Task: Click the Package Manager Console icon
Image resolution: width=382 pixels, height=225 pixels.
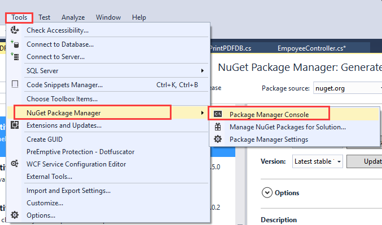Action: (218, 114)
